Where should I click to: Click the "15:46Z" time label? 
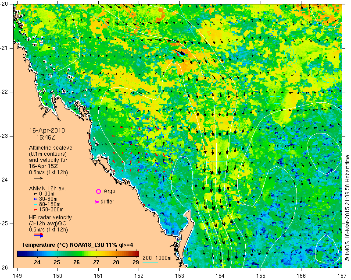point(46,137)
